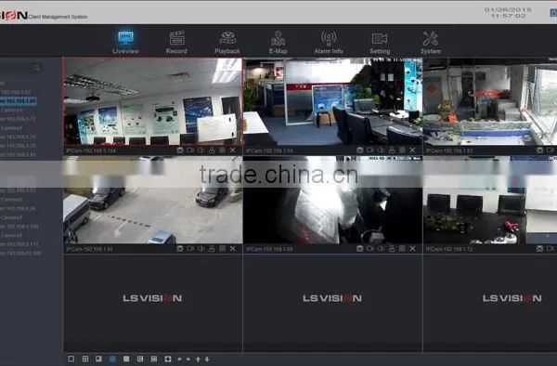Click lock icon on showroom posters camera
The image size is (557, 366).
click(212, 150)
